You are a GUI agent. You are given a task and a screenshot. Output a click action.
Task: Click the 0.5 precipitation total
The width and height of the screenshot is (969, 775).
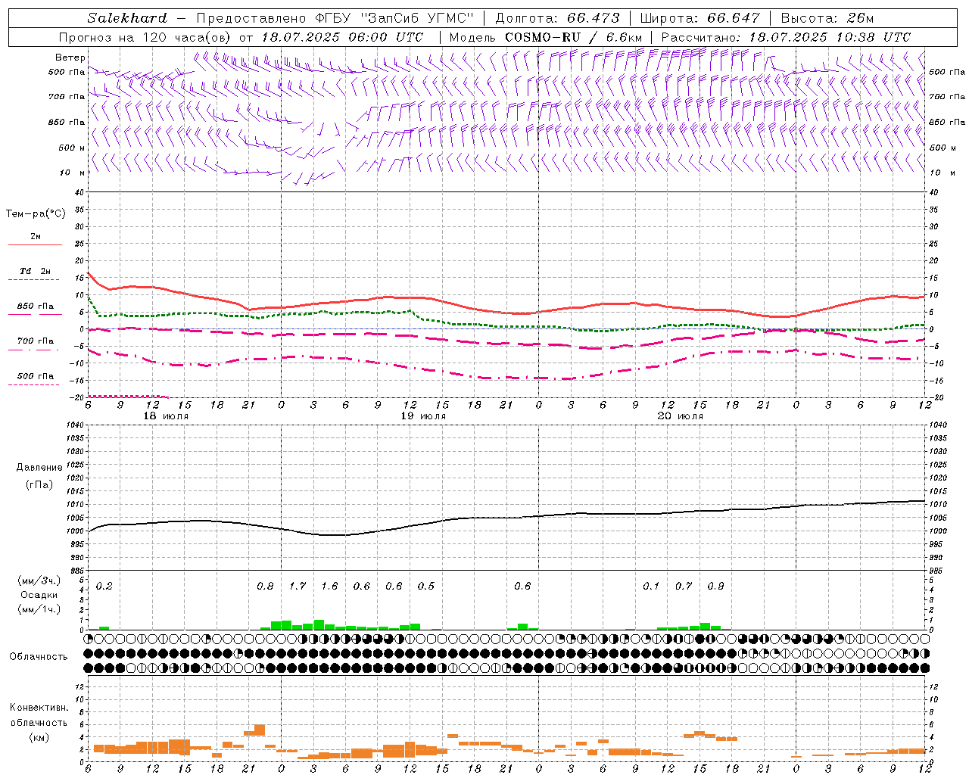click(x=426, y=587)
